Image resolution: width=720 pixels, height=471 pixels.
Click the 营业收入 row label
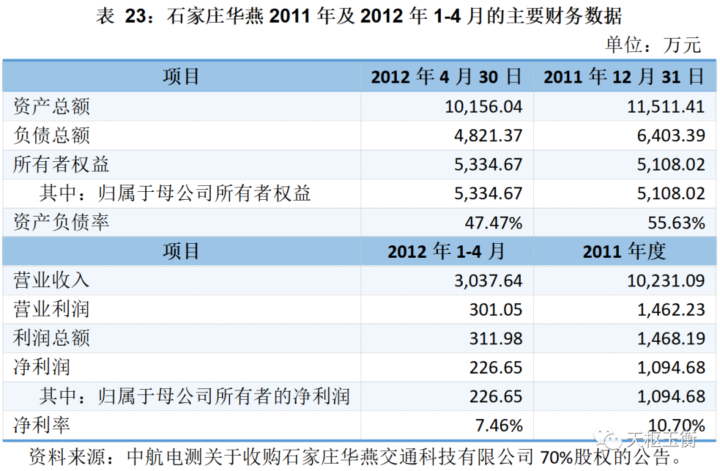[x=51, y=280]
